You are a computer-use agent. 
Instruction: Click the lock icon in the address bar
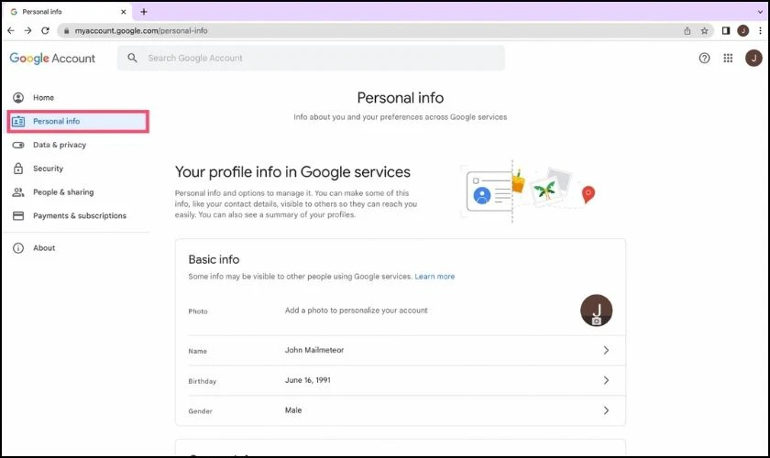pos(66,30)
